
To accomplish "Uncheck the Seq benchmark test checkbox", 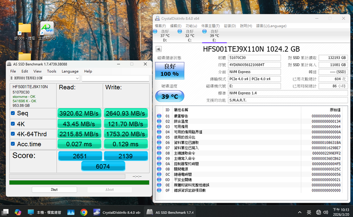I will [x=13, y=113].
